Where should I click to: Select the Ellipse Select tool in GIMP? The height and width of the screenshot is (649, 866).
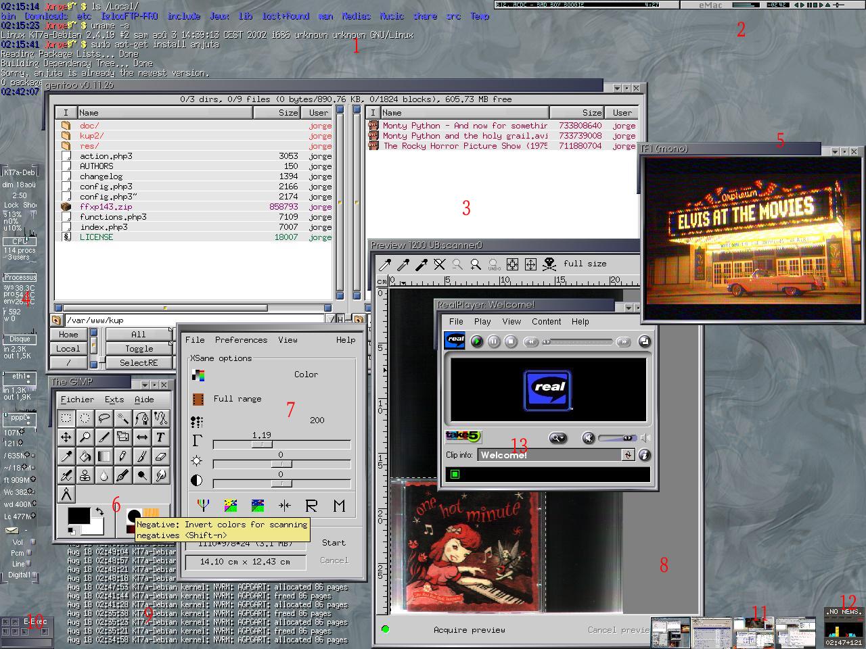click(85, 418)
